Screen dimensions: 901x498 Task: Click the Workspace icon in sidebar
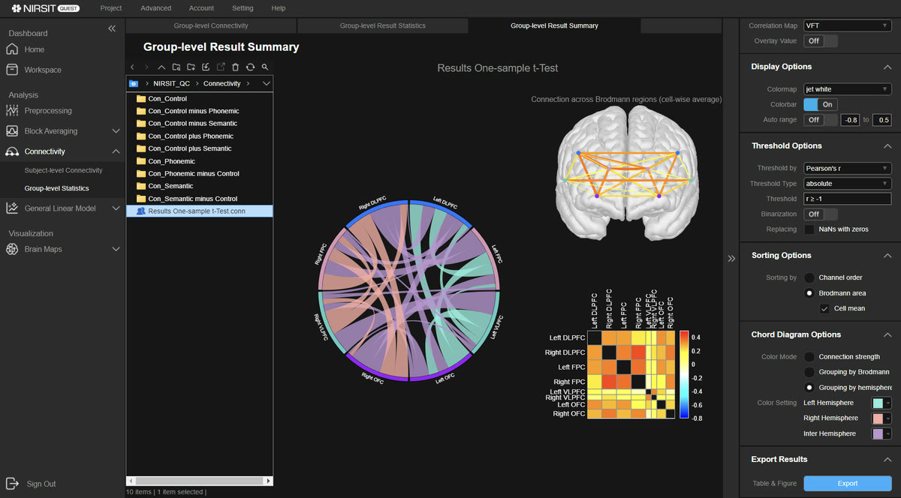pos(12,70)
